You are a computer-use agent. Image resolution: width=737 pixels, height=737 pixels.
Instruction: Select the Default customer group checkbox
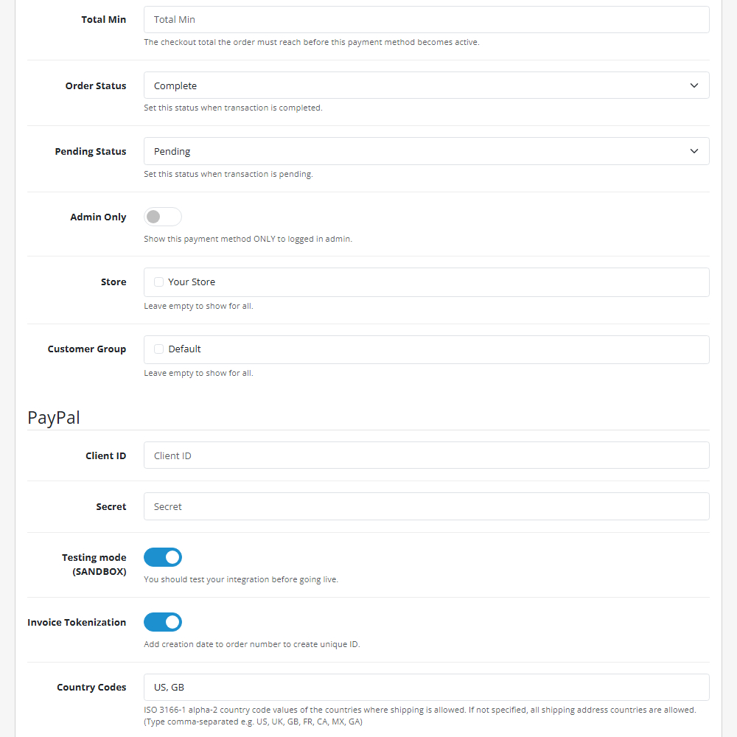click(158, 349)
